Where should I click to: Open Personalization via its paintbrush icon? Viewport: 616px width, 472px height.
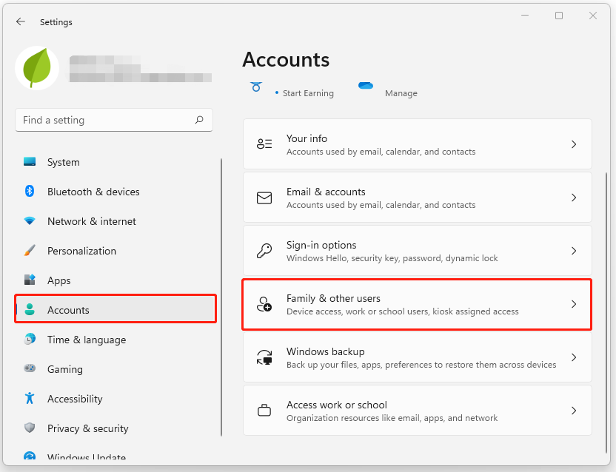click(29, 251)
